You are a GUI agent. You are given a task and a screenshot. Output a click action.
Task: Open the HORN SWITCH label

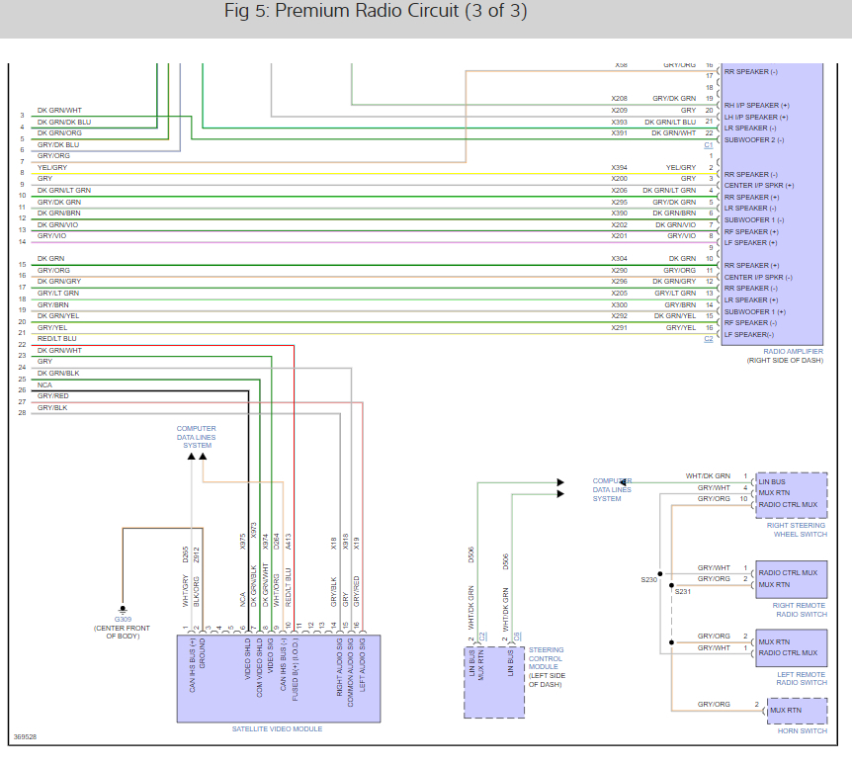[802, 730]
